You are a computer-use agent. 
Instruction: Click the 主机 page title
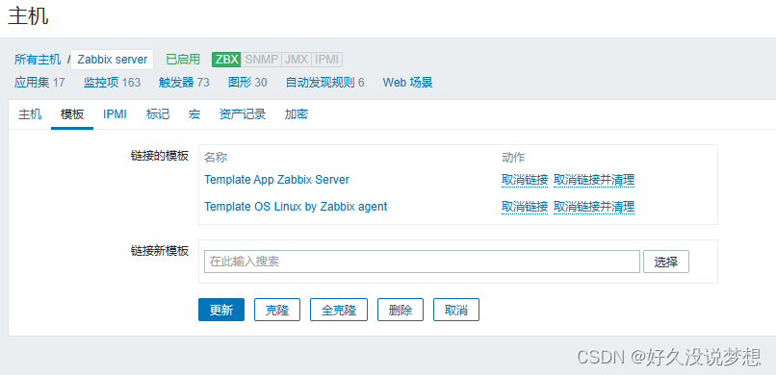pos(28,15)
